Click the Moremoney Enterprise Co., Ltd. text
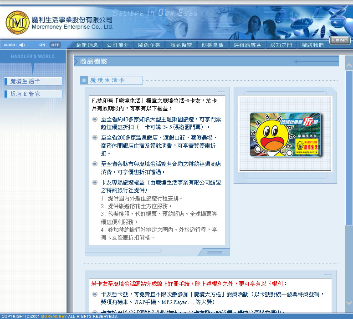 click(72, 27)
